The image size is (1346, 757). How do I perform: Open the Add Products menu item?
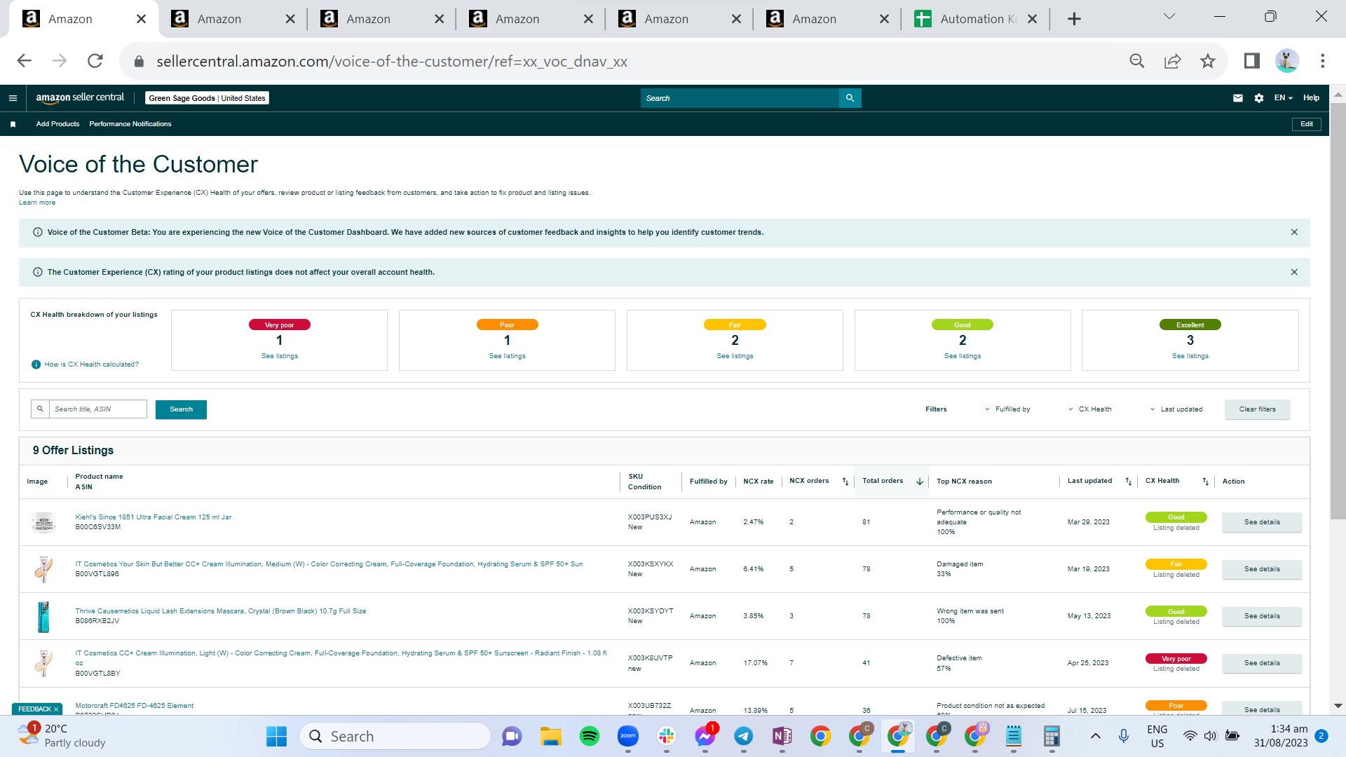pyautogui.click(x=57, y=124)
